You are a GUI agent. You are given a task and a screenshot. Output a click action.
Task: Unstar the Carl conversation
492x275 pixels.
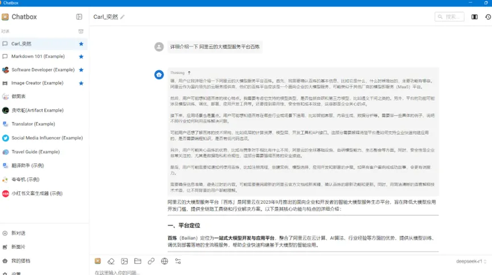pos(81,44)
